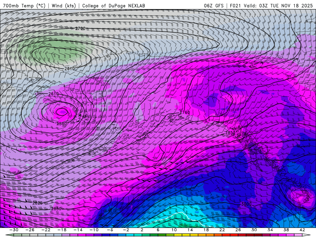Click the 34 color scale tick label
Image resolution: width=316 pixels, height=237 pixels.
point(270,230)
